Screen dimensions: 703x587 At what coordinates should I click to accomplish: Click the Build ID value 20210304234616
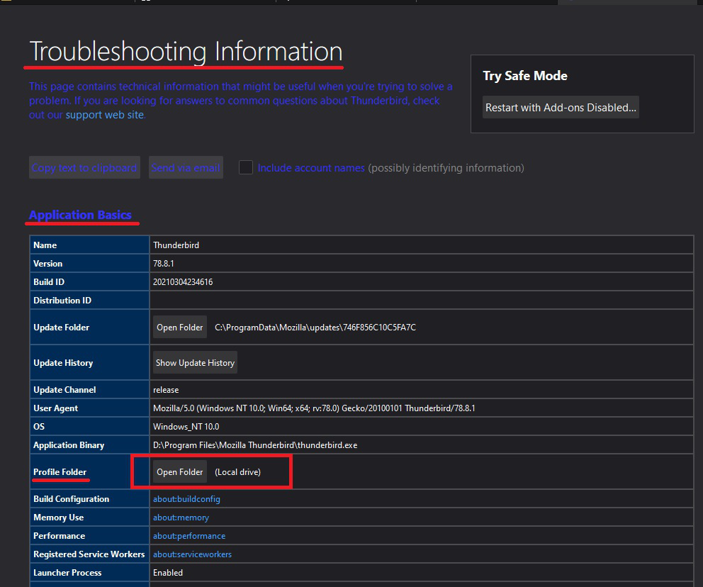pos(183,282)
